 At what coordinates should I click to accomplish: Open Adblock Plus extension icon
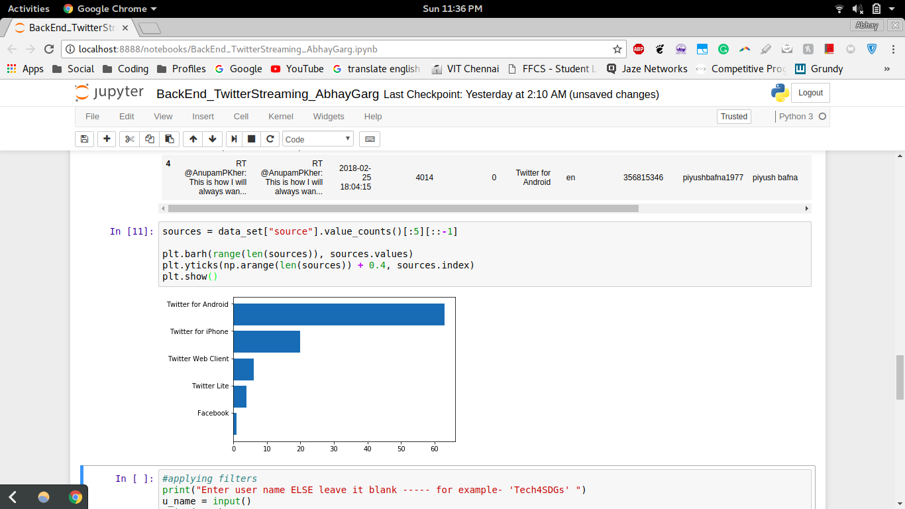click(x=639, y=49)
